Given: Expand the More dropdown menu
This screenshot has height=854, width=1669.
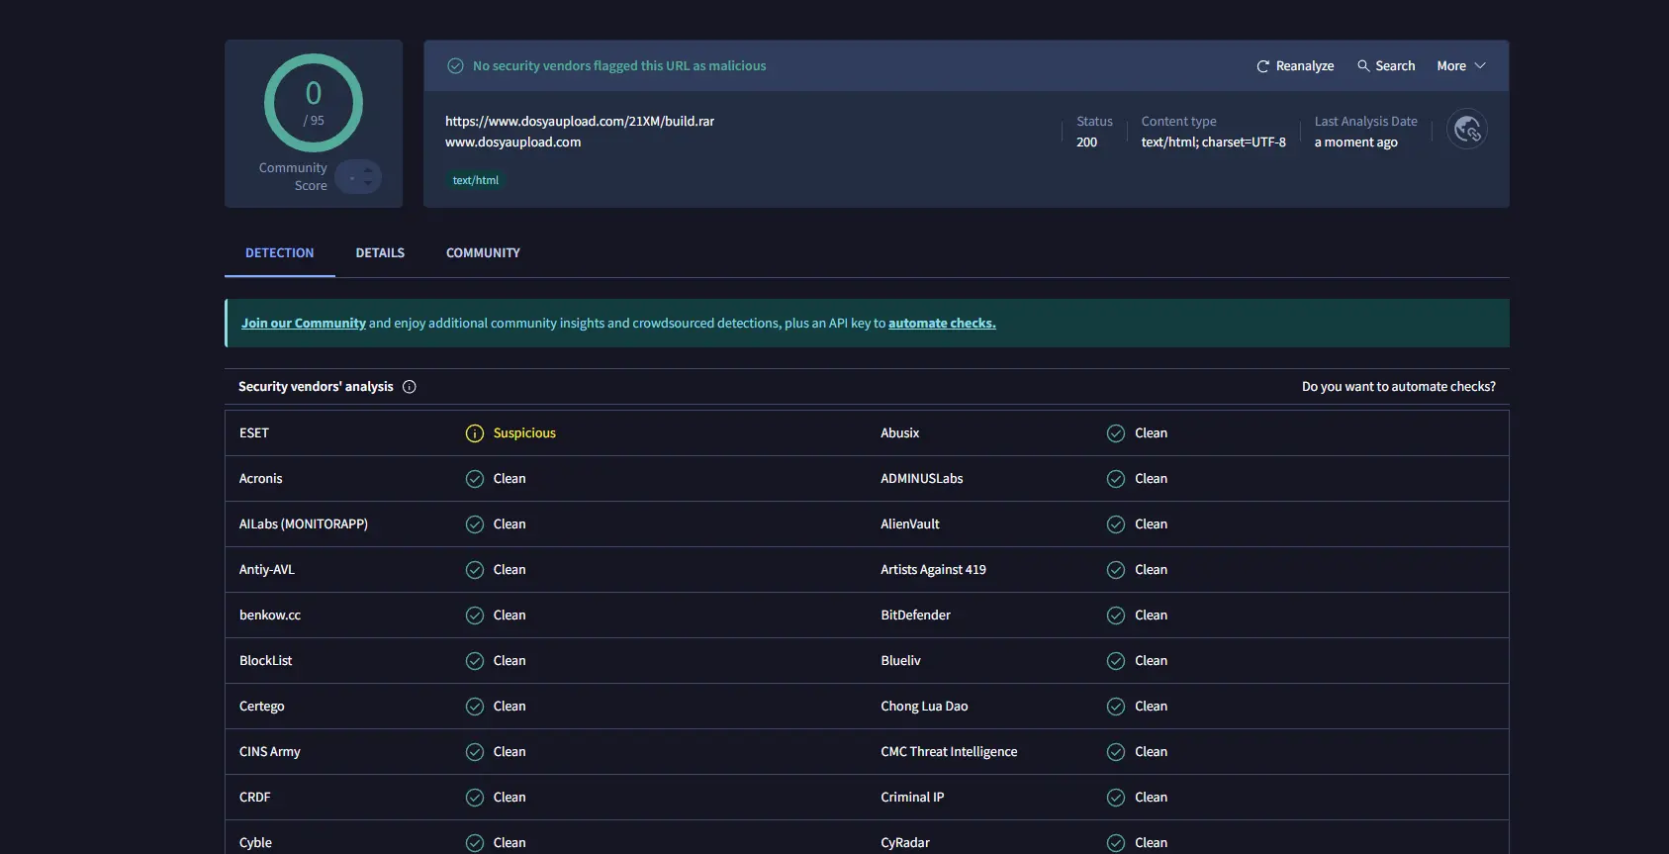Looking at the screenshot, I should [1460, 66].
